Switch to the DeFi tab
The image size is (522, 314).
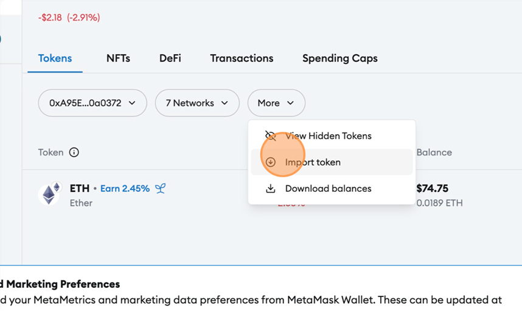[x=170, y=58]
